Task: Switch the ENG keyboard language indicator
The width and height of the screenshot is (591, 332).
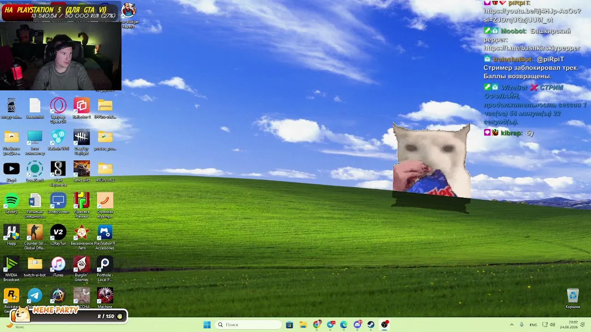Action: click(533, 325)
